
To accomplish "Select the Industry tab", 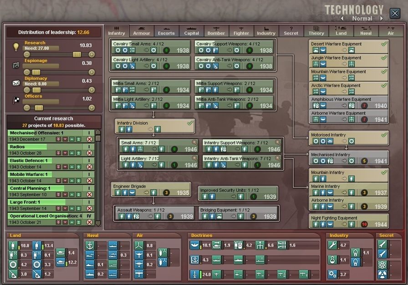I will (266, 31).
